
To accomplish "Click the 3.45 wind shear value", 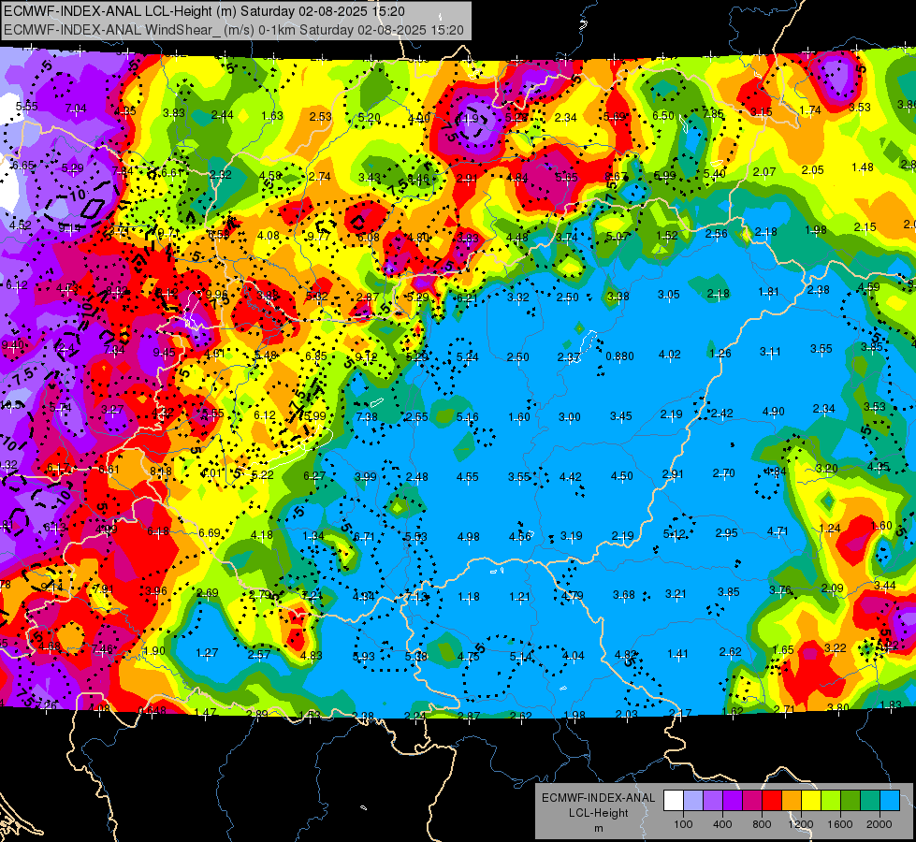I will (x=621, y=416).
